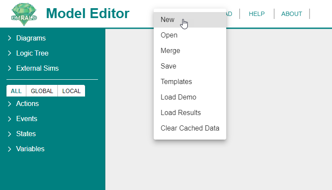The image size is (332, 190).
Task: Choose Clear Cached Data from the menu
Action: click(x=190, y=128)
